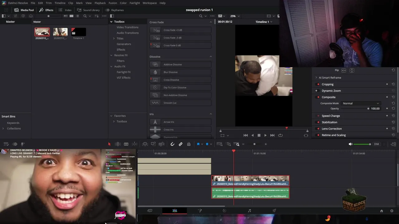Collapse the Dissolve transitions section
399x224 pixels.
(211, 57)
